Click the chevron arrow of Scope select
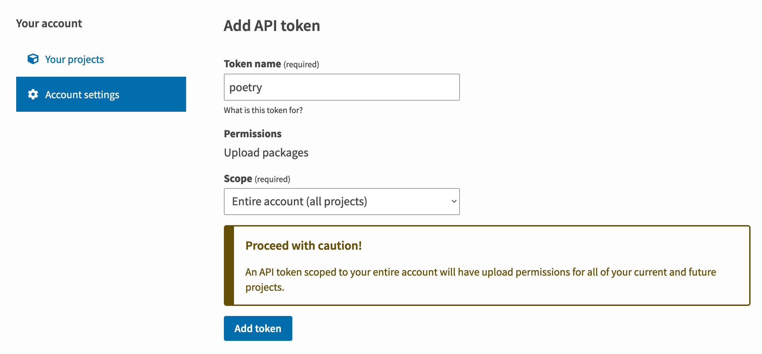The image size is (762, 354). click(454, 202)
